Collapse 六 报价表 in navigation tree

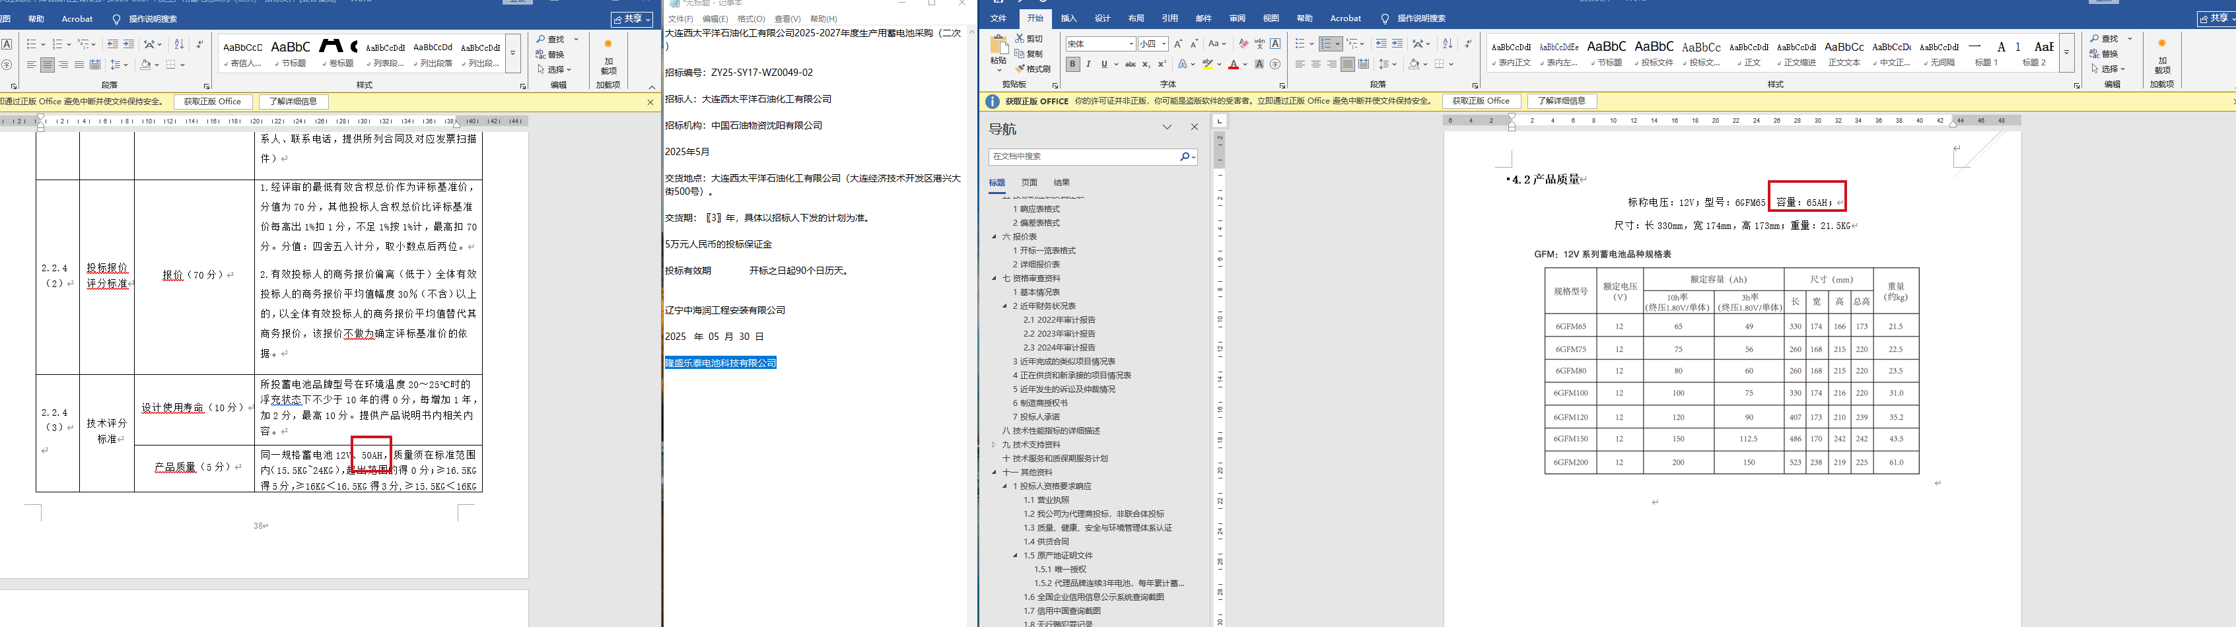[995, 237]
